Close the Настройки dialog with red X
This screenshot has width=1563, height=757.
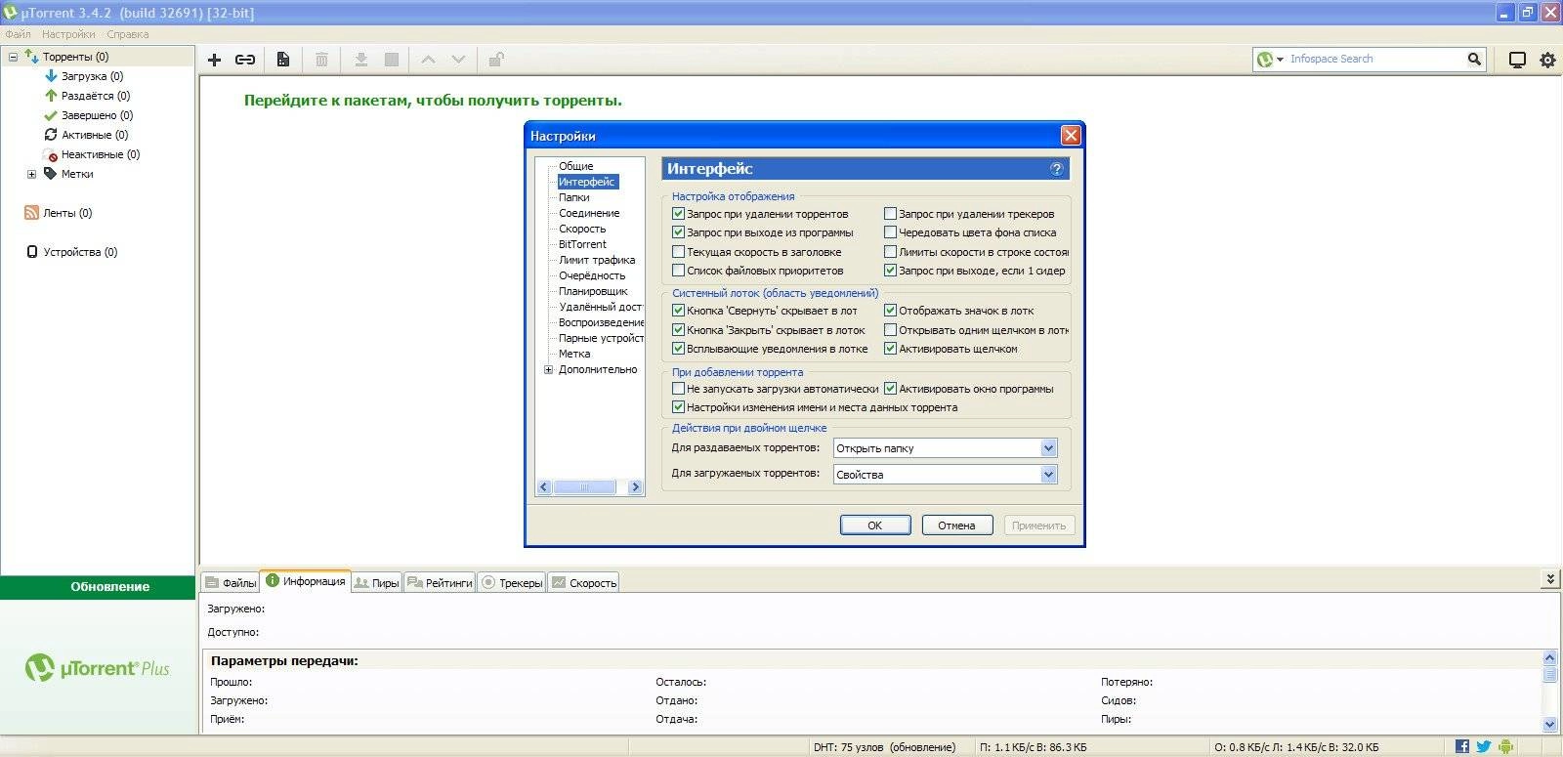[x=1071, y=135]
